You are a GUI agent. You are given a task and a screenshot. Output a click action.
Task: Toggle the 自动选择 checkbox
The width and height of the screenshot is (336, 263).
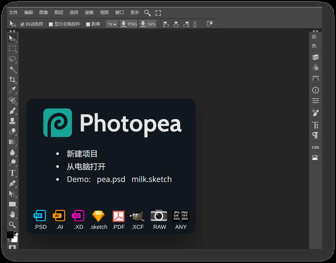22,24
